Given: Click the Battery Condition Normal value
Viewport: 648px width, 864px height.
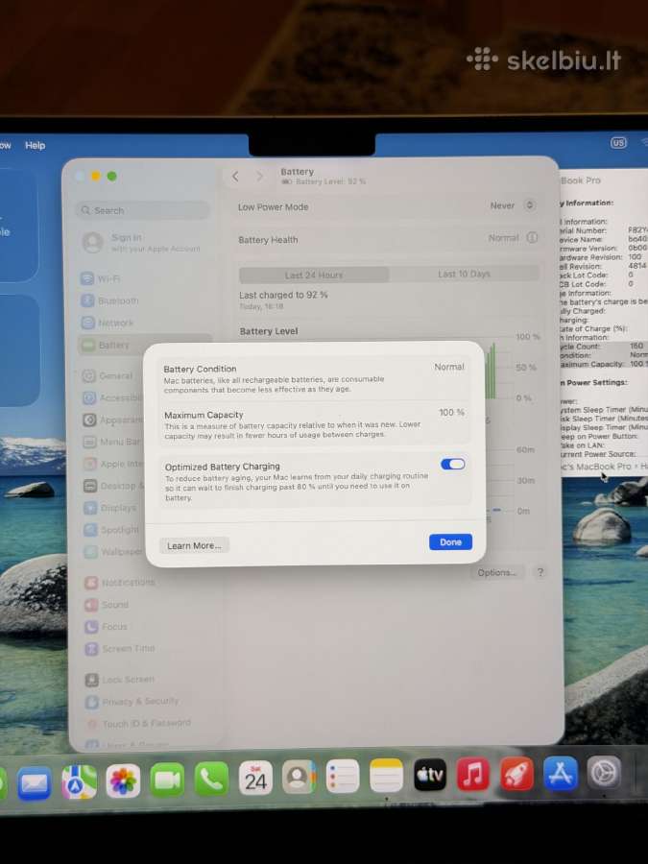Looking at the screenshot, I should (x=449, y=367).
